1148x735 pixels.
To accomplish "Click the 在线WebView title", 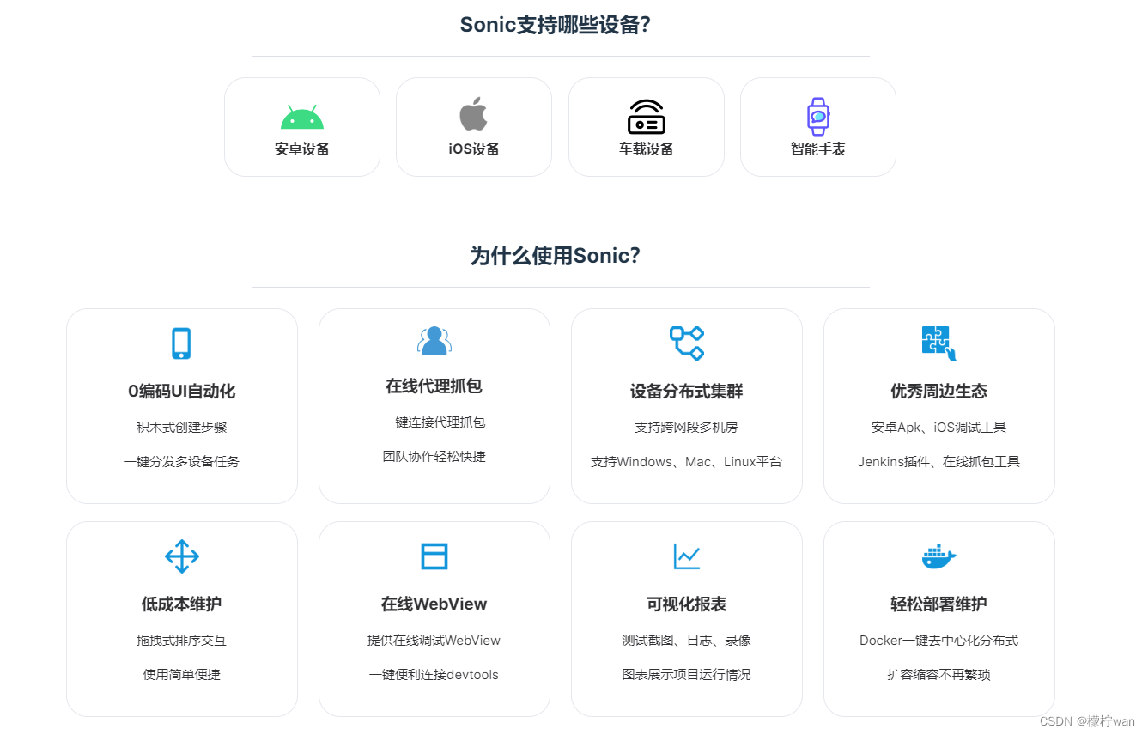I will click(434, 604).
